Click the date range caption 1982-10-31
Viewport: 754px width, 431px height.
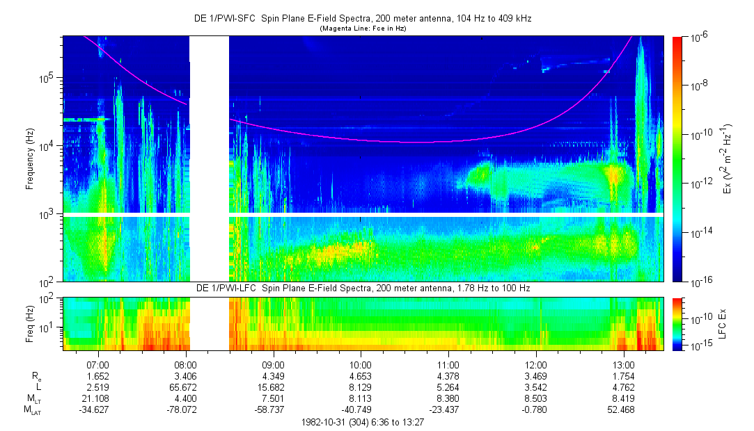(x=363, y=422)
